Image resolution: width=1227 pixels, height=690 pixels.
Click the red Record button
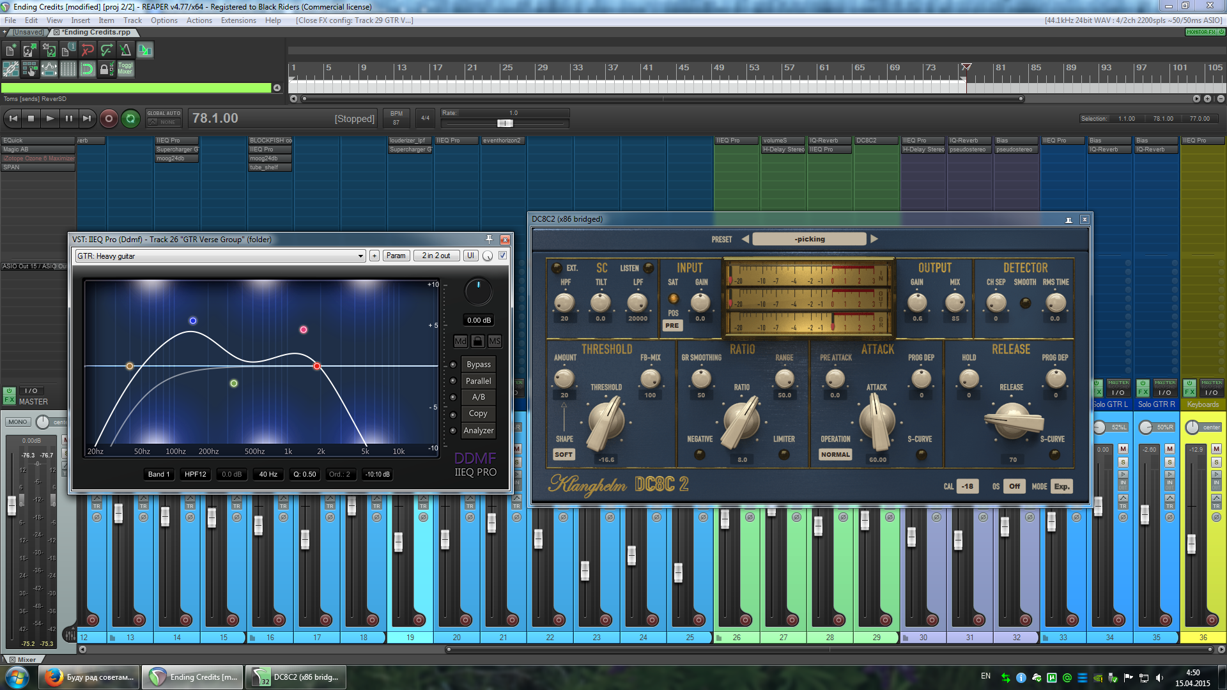(109, 118)
